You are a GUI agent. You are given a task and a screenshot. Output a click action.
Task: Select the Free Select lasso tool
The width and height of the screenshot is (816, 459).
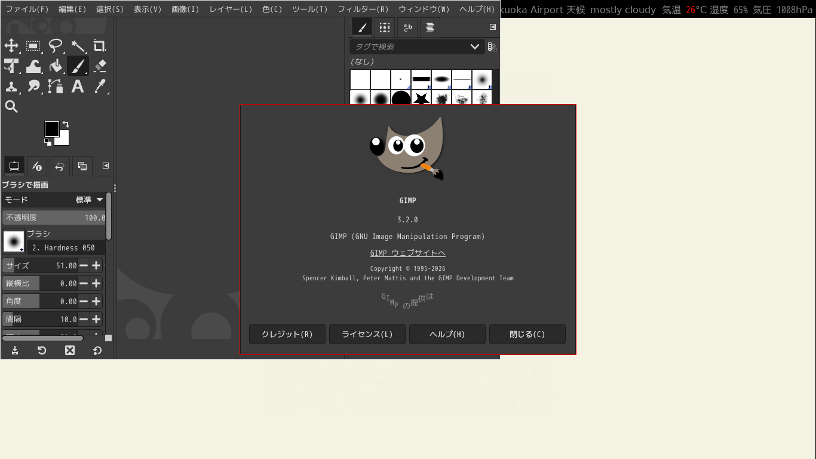coord(56,46)
